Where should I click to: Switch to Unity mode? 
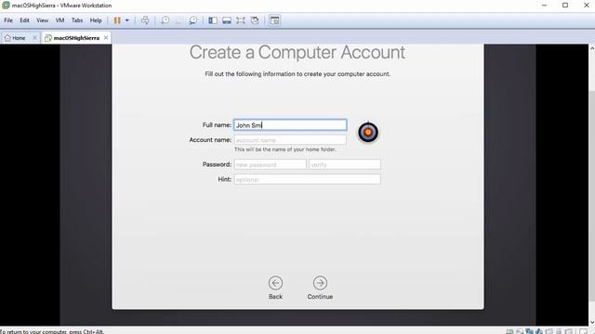(x=255, y=20)
